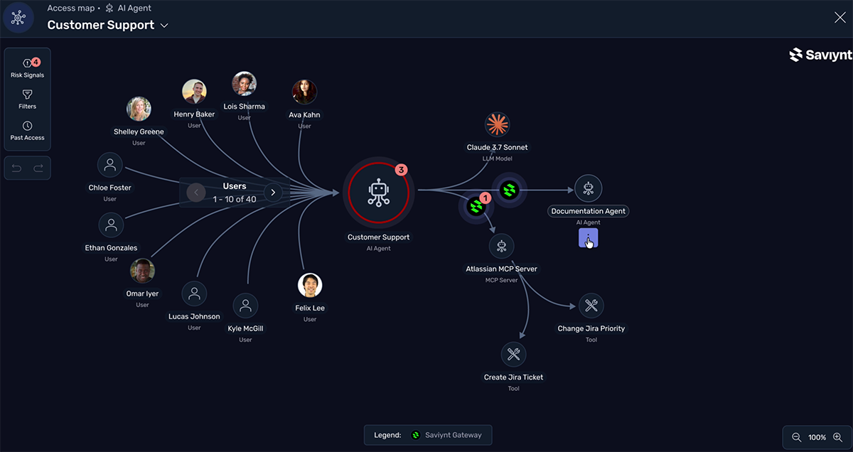This screenshot has height=452, width=853.
Task: Click the Access map network icon
Action: pyautogui.click(x=18, y=18)
